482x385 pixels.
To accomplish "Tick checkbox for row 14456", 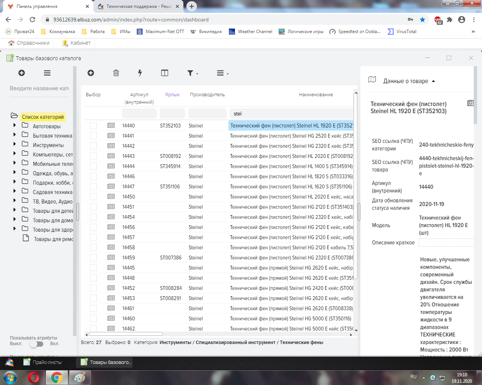I will pyautogui.click(x=93, y=227).
